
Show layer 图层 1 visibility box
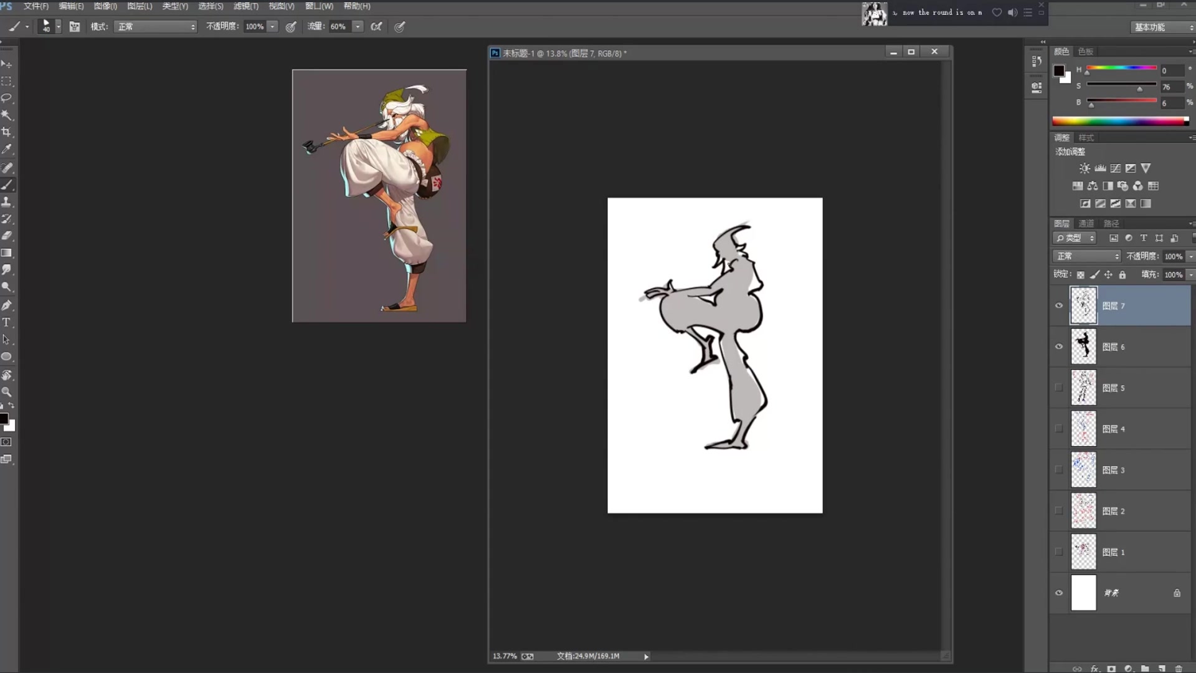[1059, 552]
